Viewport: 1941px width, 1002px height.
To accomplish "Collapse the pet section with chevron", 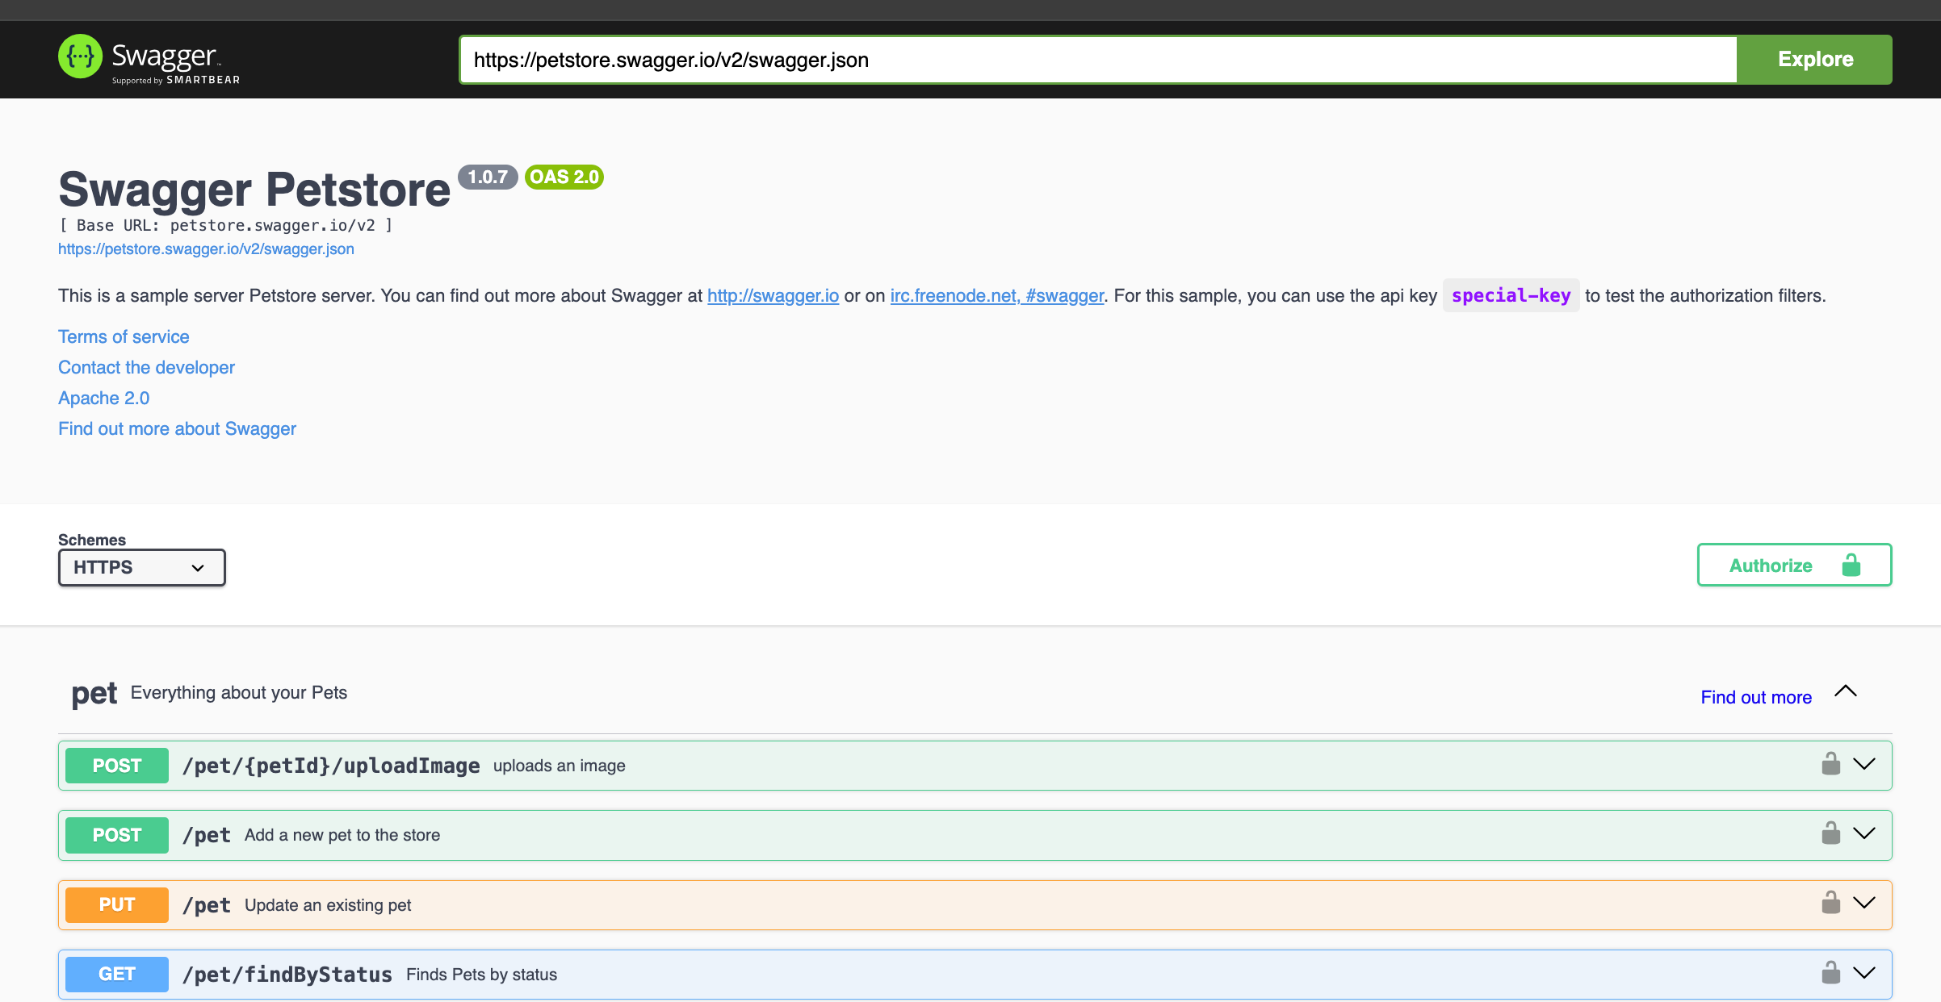I will (1846, 691).
